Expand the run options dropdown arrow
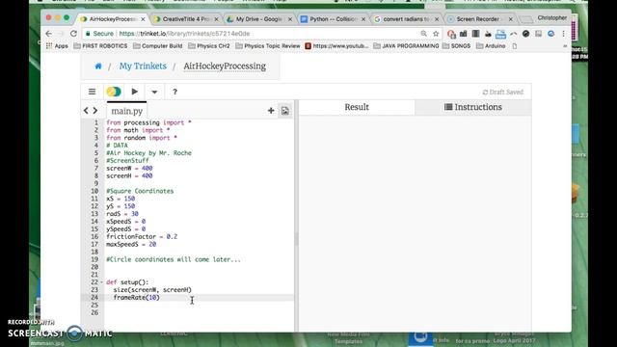 point(154,93)
